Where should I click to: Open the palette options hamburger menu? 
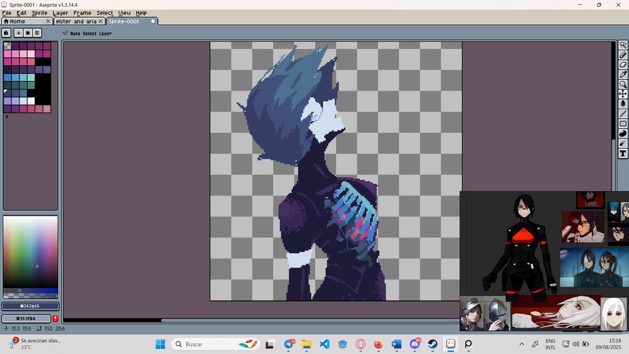(x=37, y=33)
